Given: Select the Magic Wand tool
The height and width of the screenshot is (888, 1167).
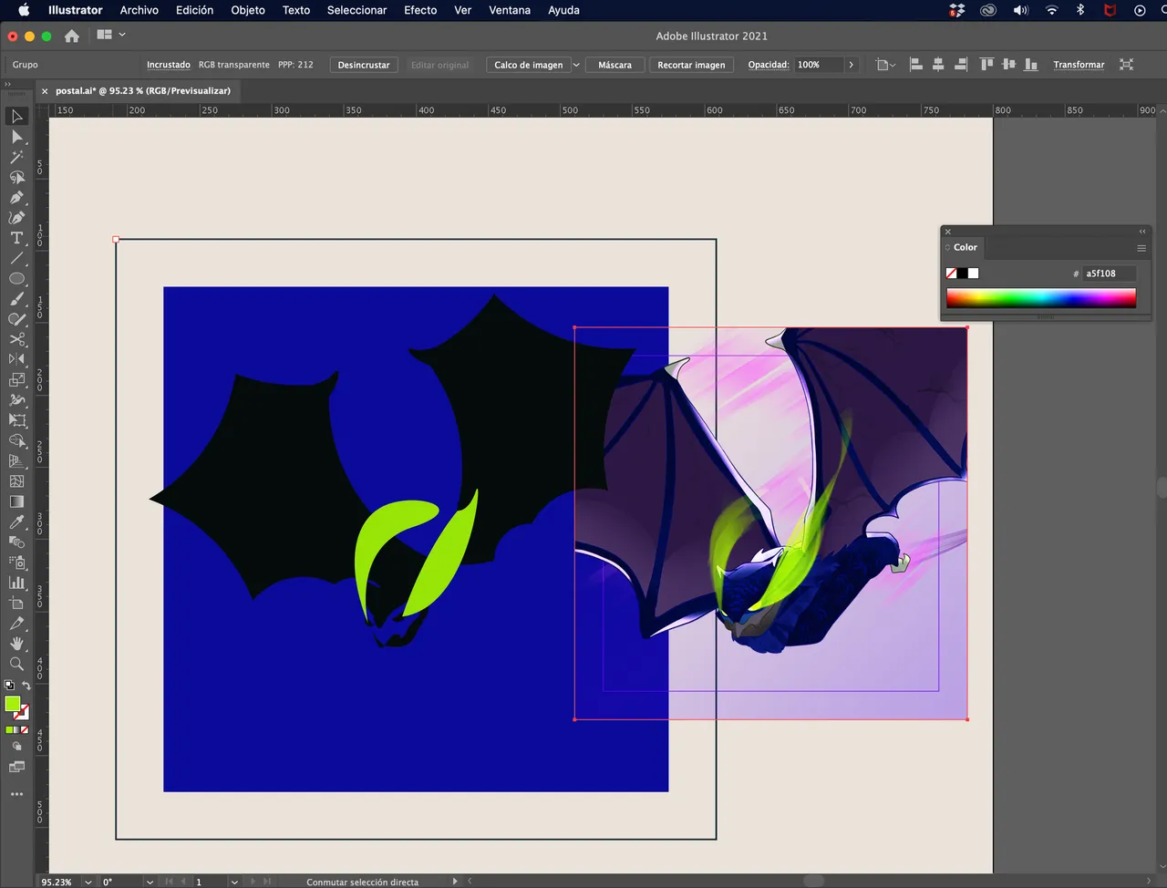Looking at the screenshot, I should point(16,157).
